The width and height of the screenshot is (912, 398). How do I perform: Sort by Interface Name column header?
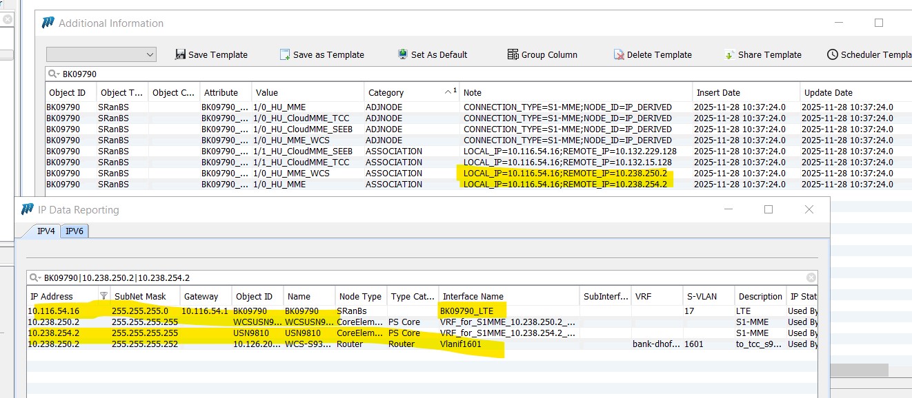click(x=508, y=296)
